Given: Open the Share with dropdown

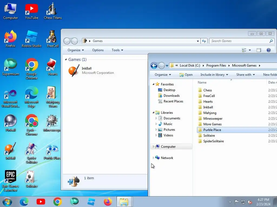Looking at the screenshot, I should 246,75.
